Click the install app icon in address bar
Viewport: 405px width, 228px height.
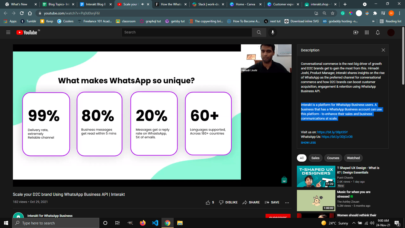pyautogui.click(x=316, y=13)
